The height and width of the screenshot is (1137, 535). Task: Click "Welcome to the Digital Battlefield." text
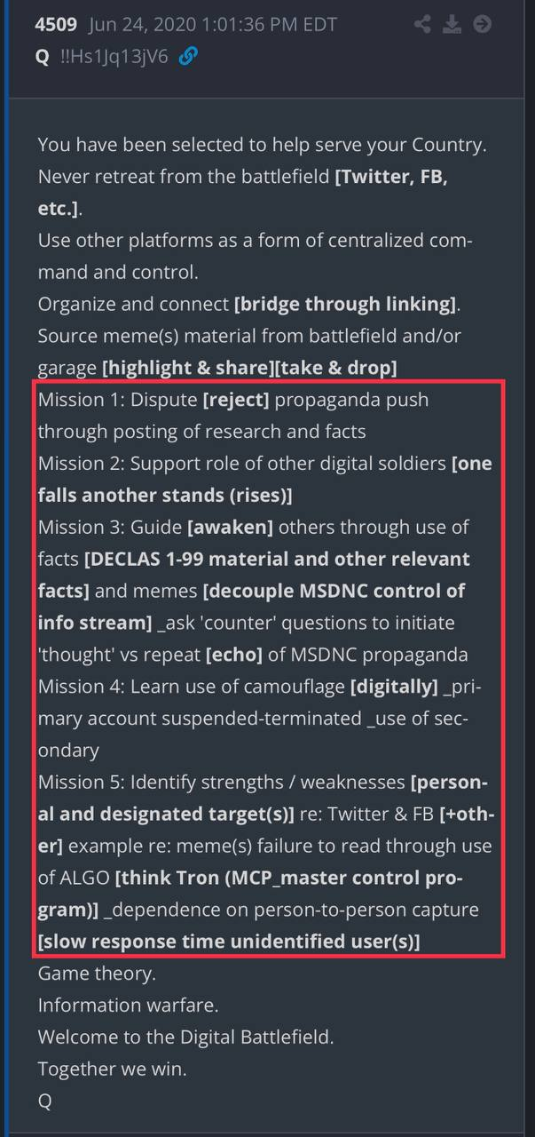pyautogui.click(x=185, y=1037)
